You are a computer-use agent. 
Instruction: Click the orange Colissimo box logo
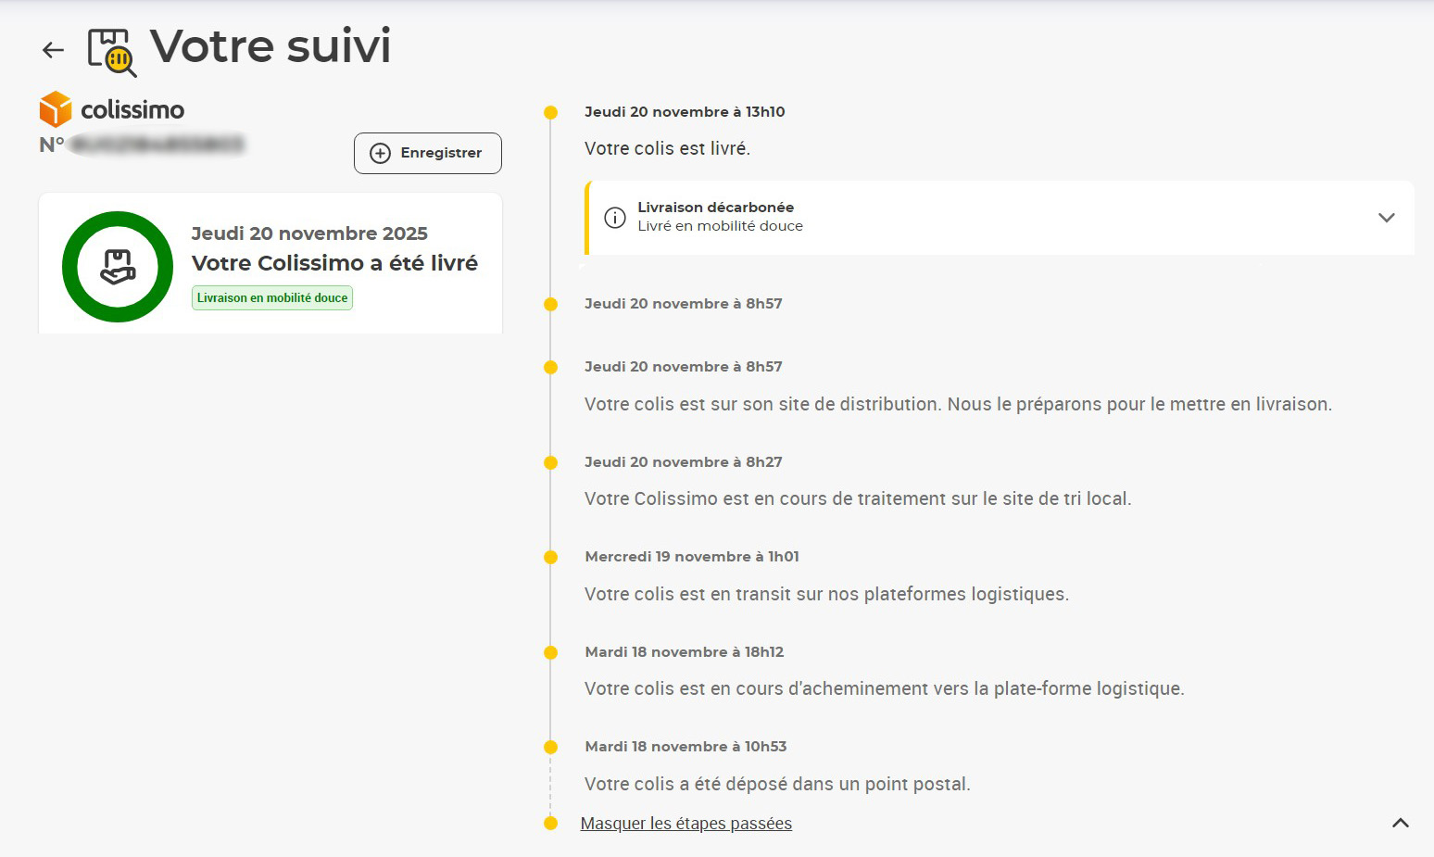[x=56, y=109]
